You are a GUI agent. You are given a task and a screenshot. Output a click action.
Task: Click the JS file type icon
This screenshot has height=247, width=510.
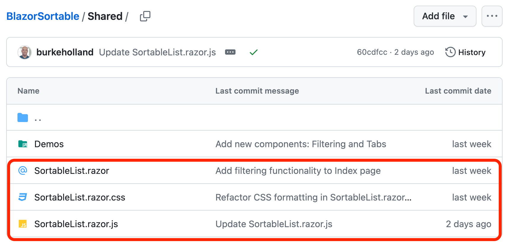point(23,224)
